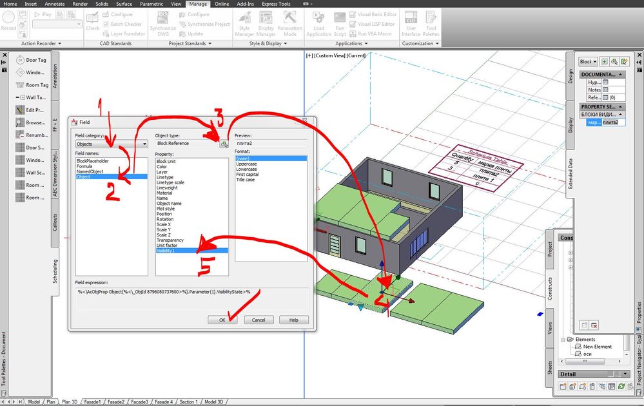644x406 pixels.
Task: Select Visibility1 in Property list
Action: click(x=192, y=251)
